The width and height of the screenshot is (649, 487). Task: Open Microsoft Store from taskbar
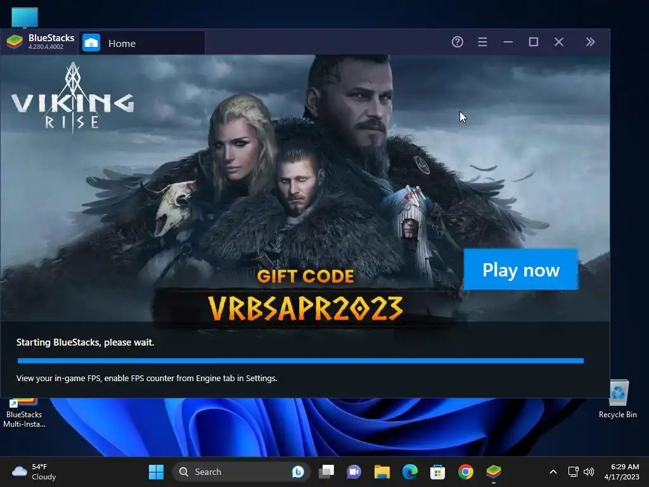437,472
